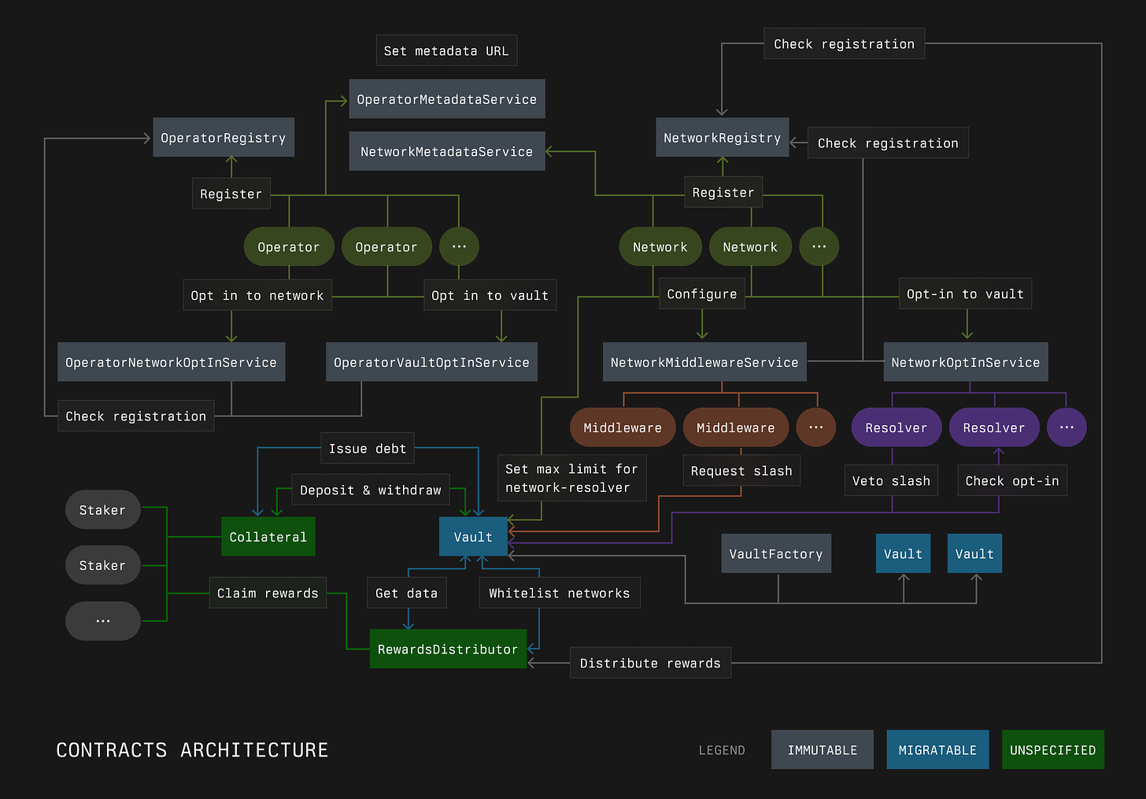Click Opt-in to vault label above NetworkOptInService
Image resolution: width=1146 pixels, height=799 pixels.
[966, 294]
